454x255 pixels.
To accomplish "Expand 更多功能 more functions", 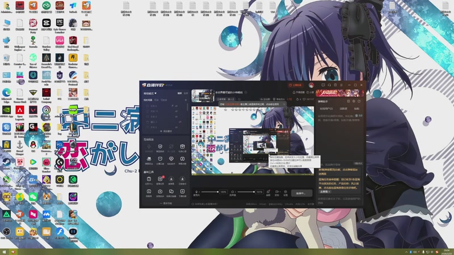I will 166,203.
